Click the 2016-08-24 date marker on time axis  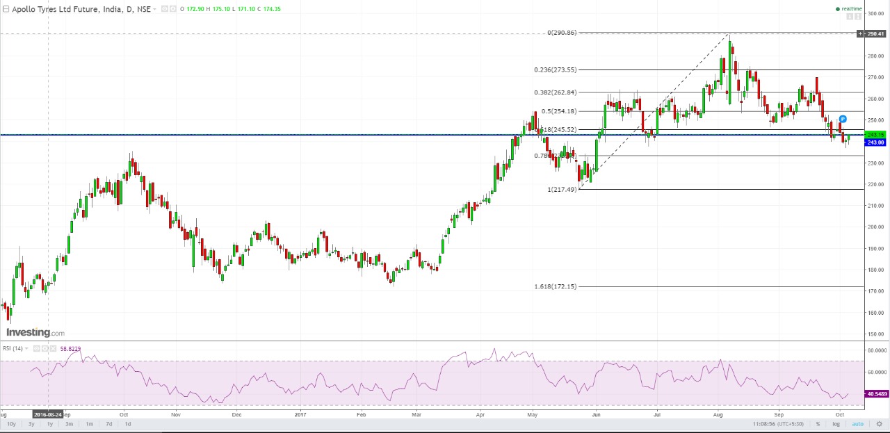coord(47,414)
